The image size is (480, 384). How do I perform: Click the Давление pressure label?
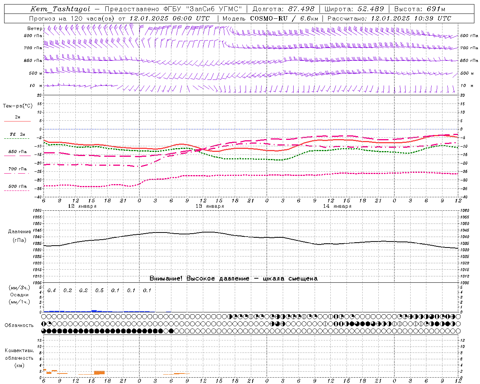click(19, 232)
